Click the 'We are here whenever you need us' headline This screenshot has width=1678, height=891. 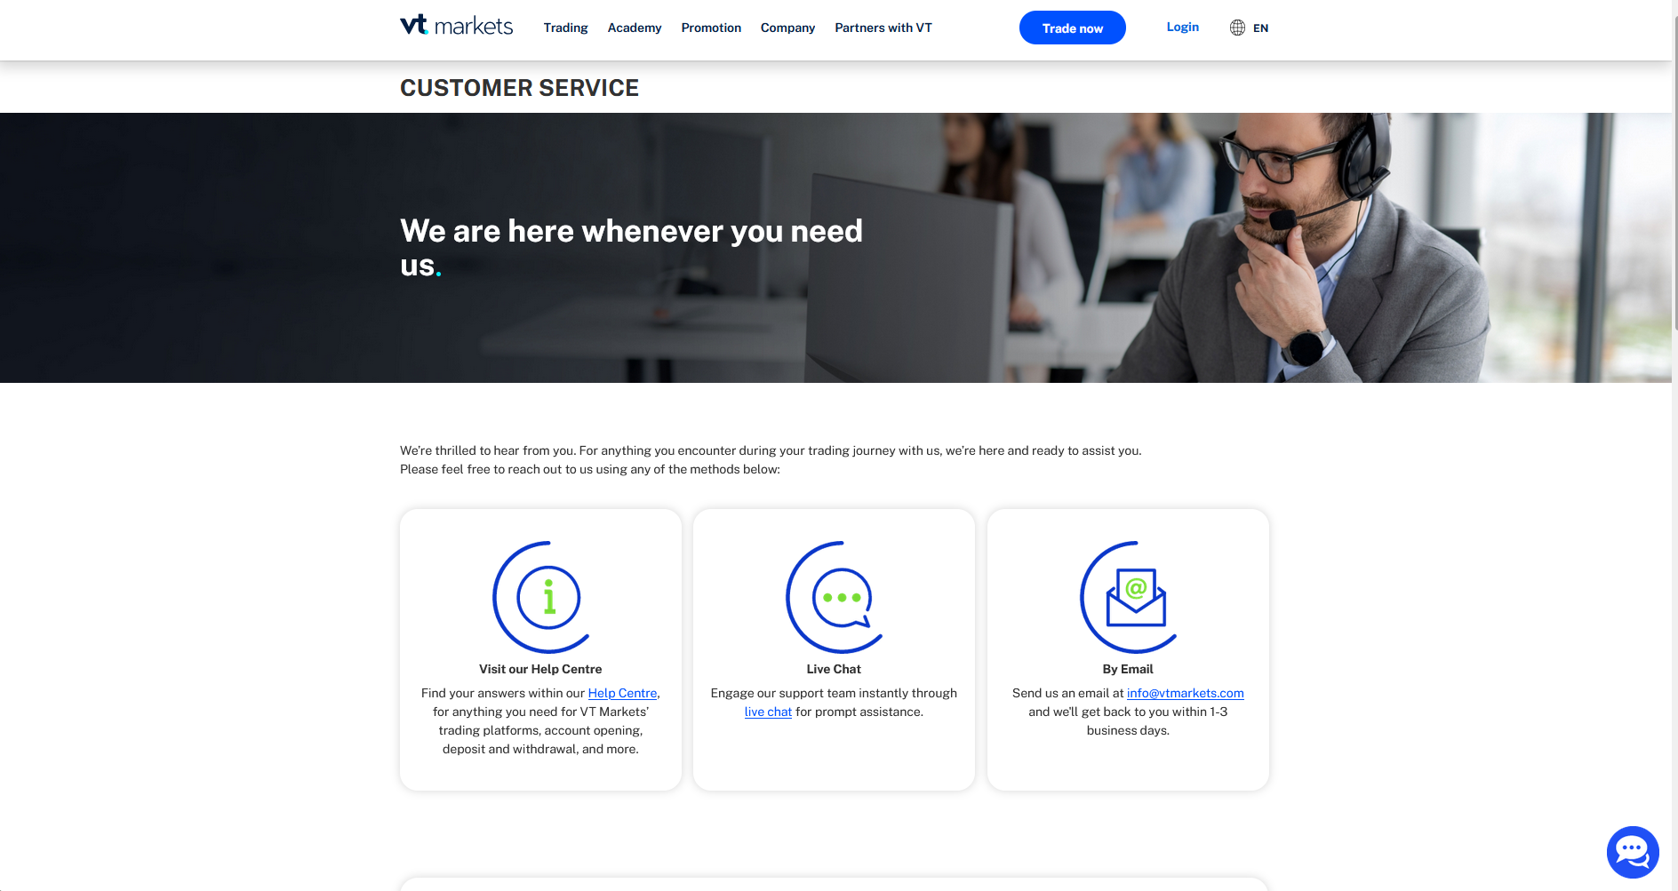pyautogui.click(x=631, y=248)
